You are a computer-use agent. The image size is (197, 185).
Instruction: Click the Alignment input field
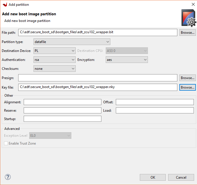[62, 102]
